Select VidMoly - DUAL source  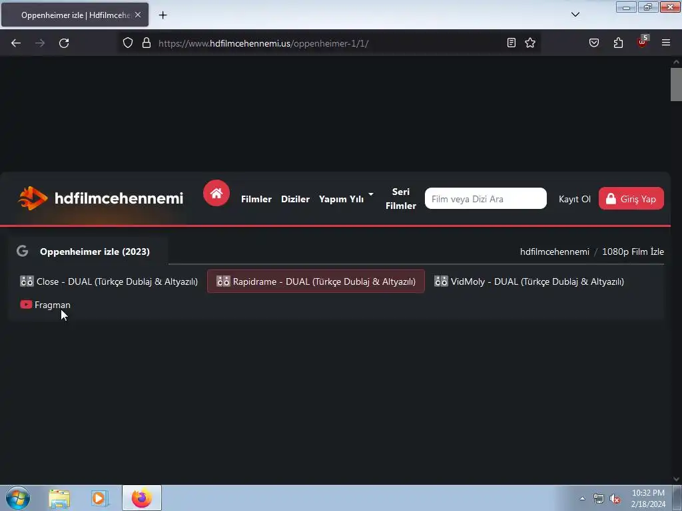[x=529, y=281]
